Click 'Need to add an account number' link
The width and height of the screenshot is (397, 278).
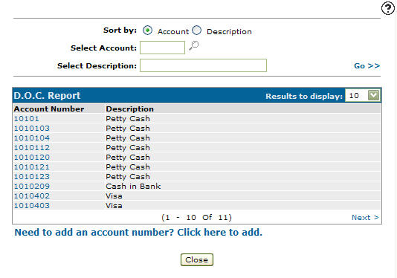click(x=138, y=232)
